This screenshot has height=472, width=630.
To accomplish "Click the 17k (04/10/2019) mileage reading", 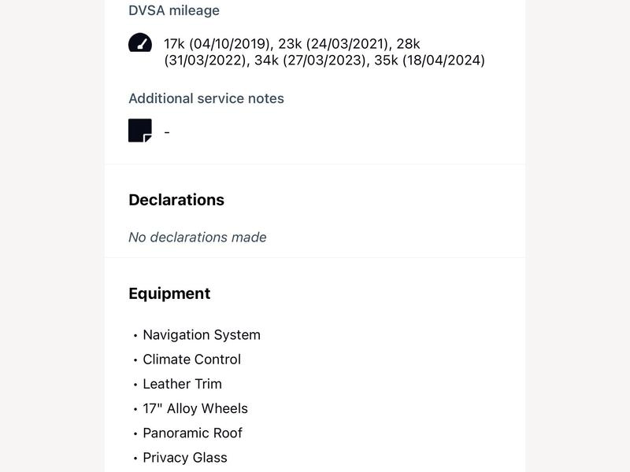I will [217, 44].
